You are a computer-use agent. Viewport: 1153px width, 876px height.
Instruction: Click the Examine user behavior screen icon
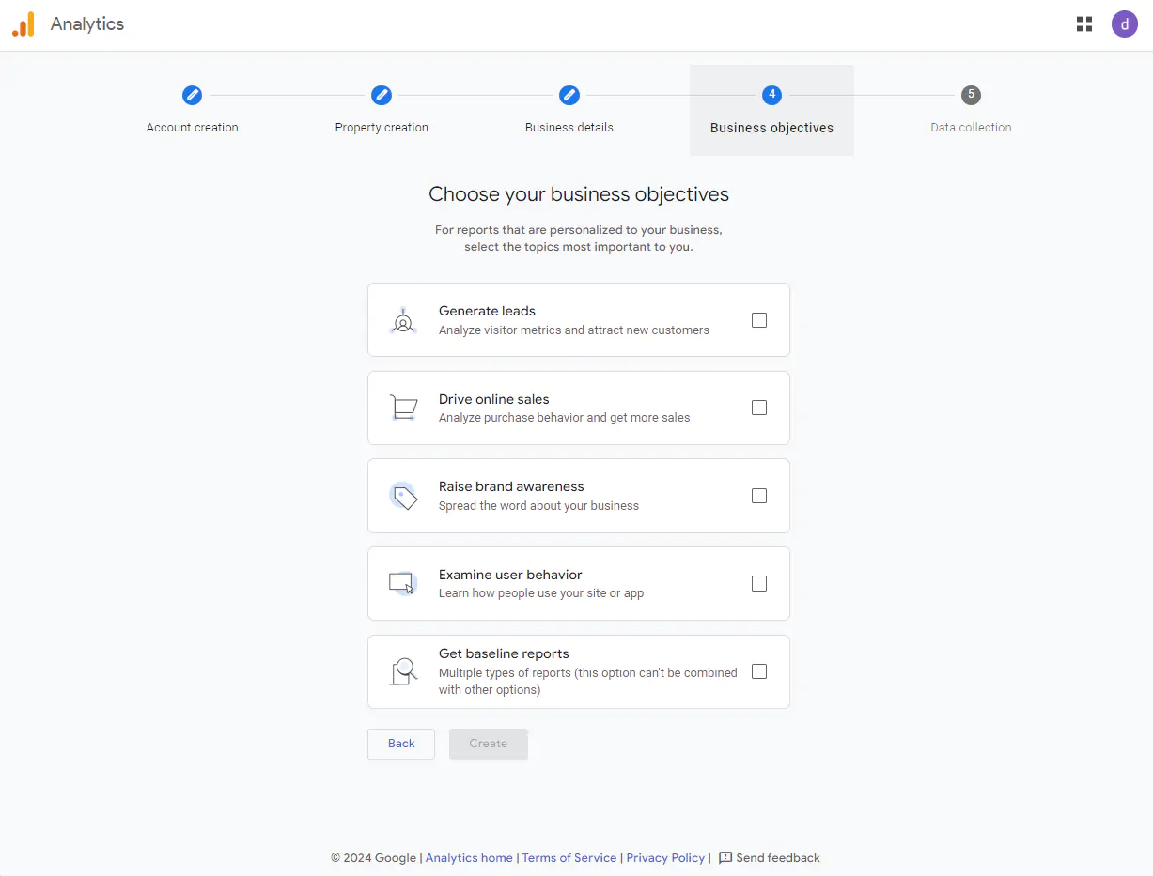click(x=402, y=584)
